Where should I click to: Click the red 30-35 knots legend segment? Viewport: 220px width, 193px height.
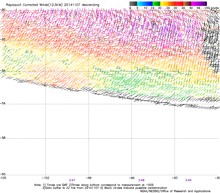(x=180, y=4)
